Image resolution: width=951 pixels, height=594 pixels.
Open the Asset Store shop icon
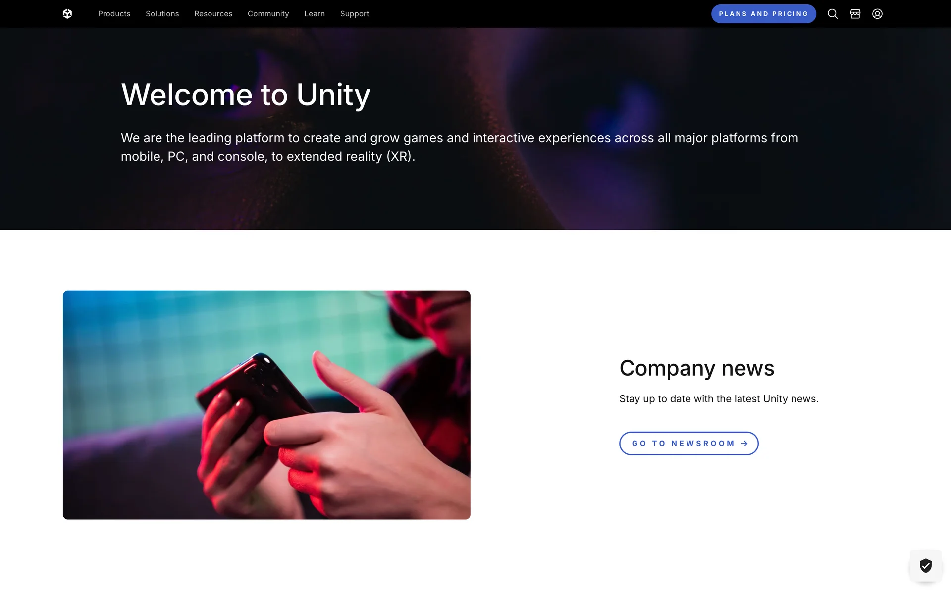pyautogui.click(x=855, y=14)
